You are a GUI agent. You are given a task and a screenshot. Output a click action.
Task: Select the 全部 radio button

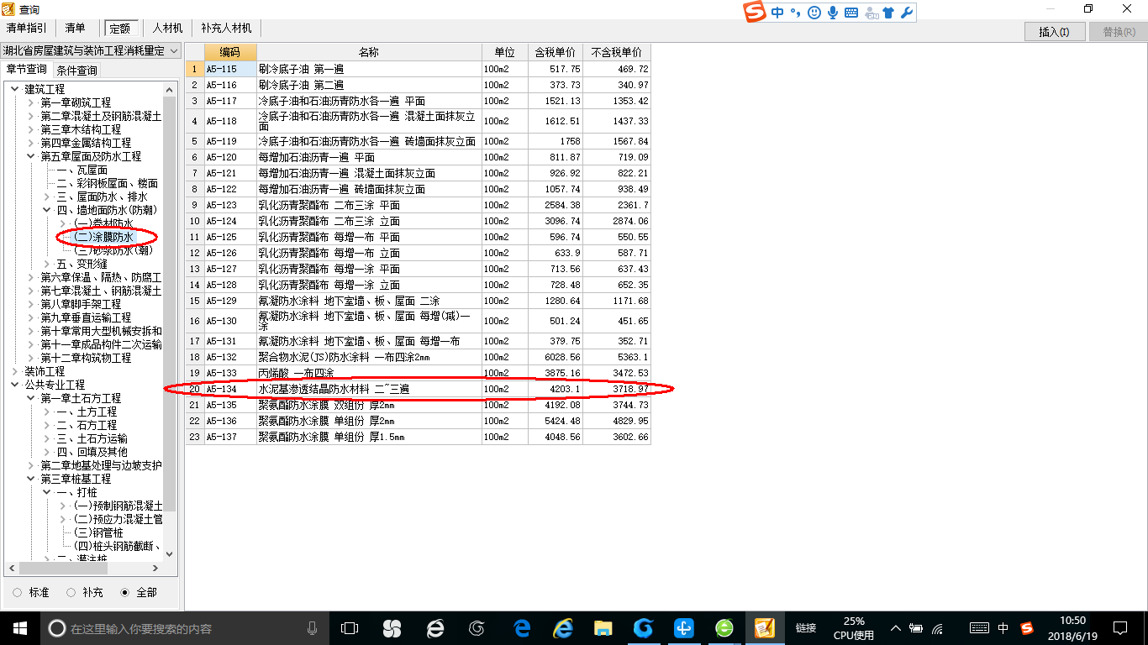click(124, 592)
